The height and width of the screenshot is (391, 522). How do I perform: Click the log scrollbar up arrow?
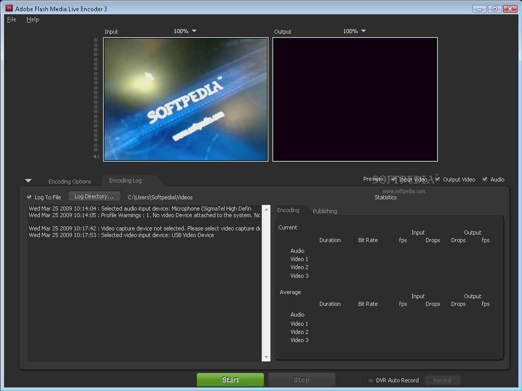point(266,210)
